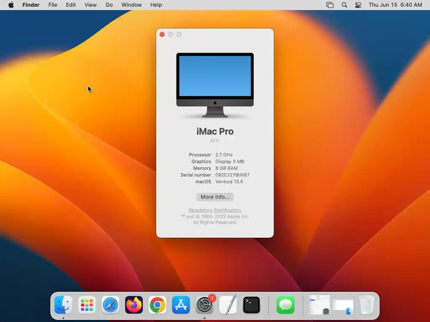Click the iMac Pro image
This screenshot has width=430, height=322.
(215, 85)
